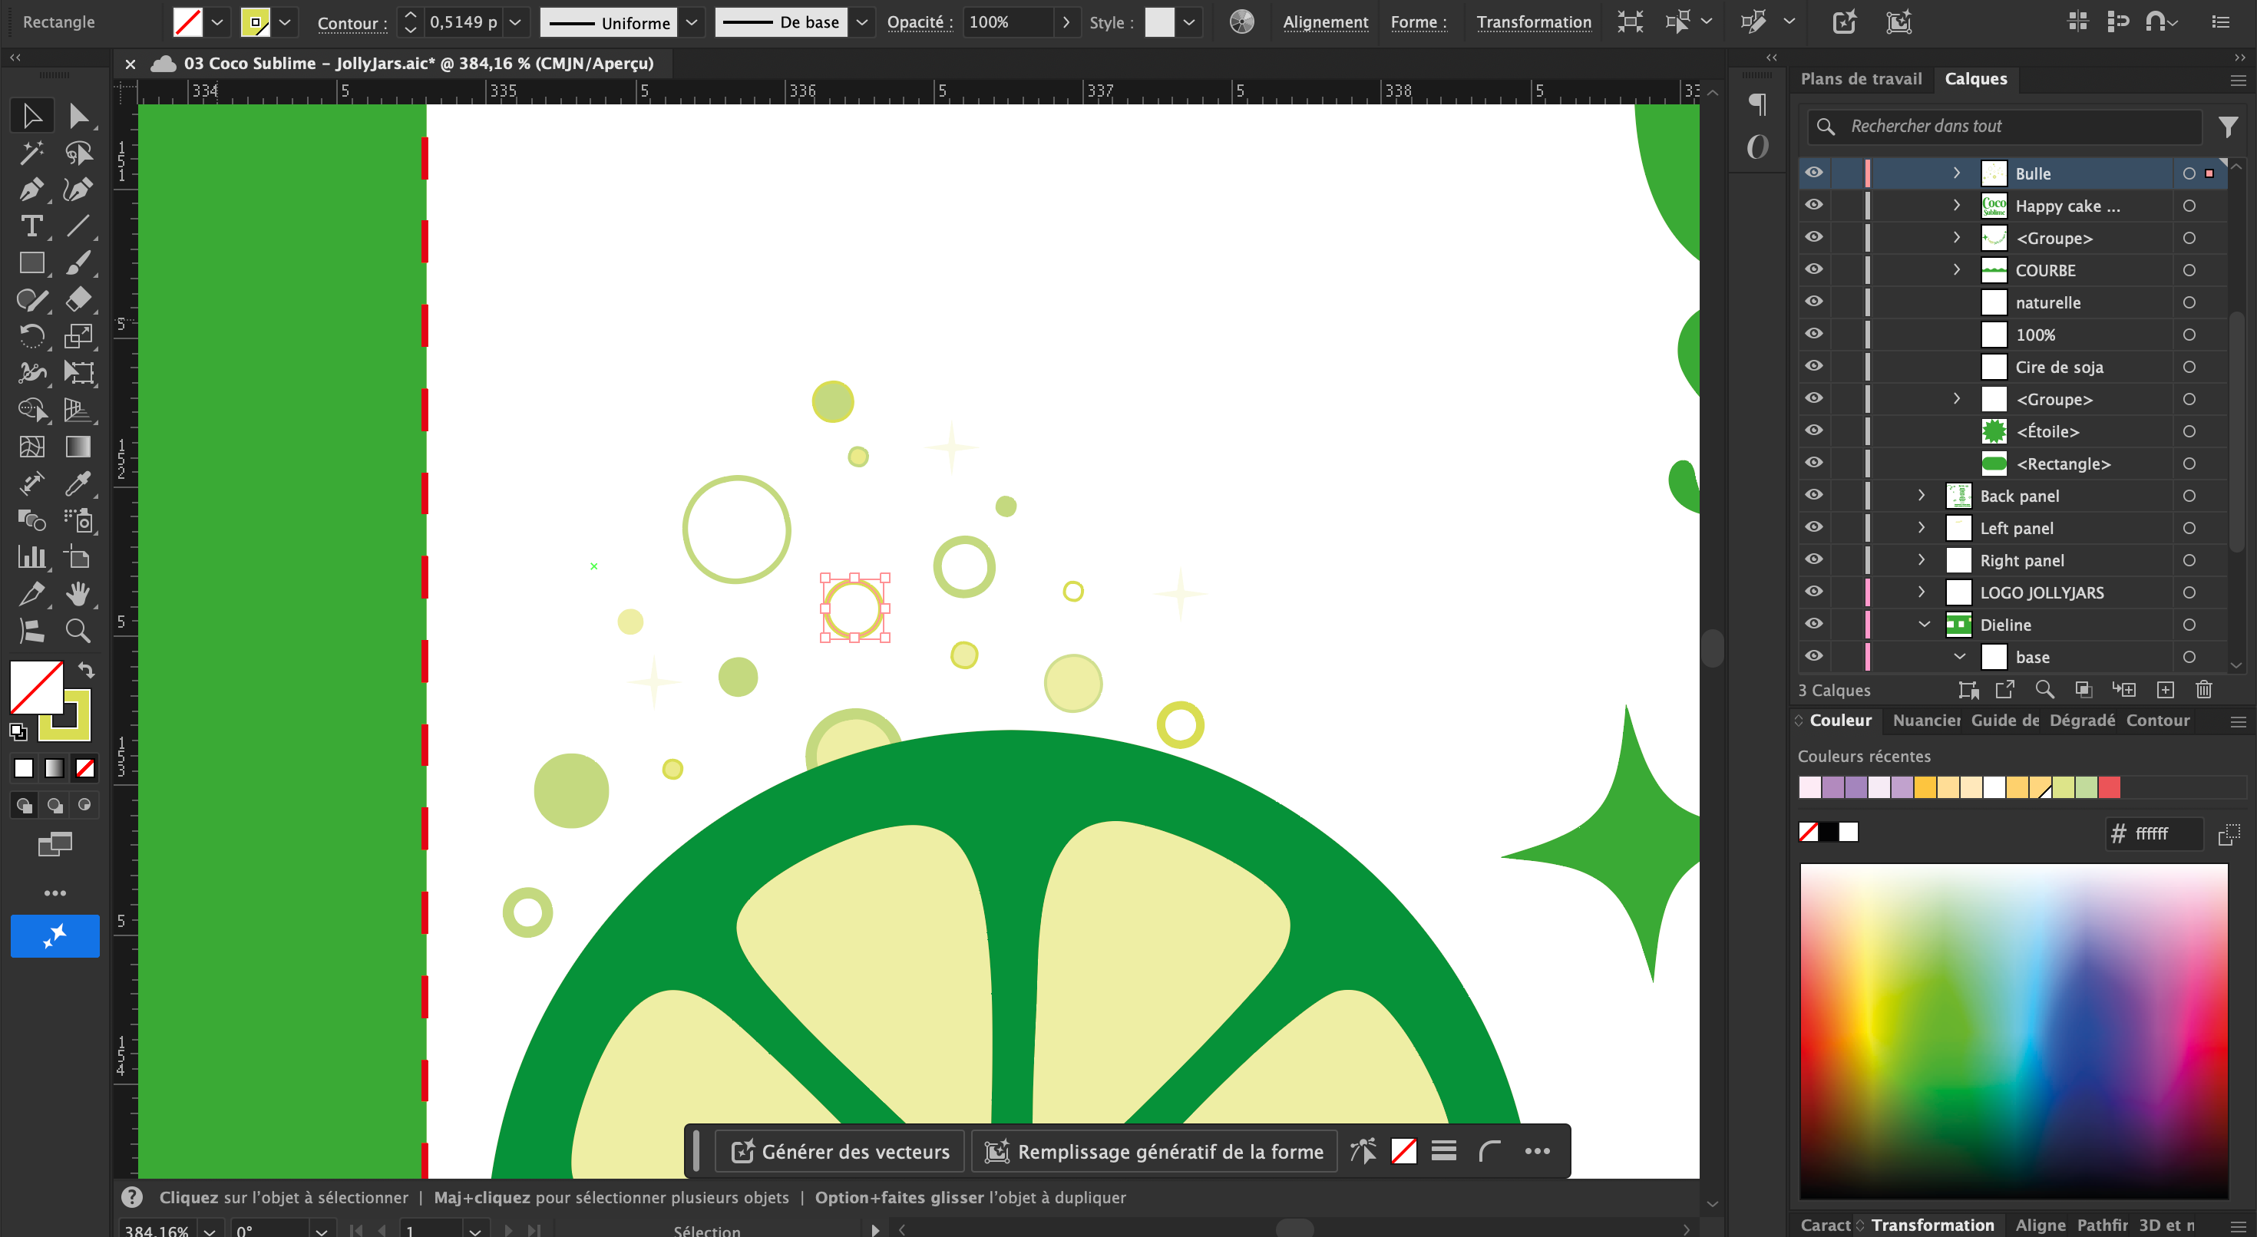Select the Eyedropper tool
Image resolution: width=2257 pixels, height=1237 pixels.
click(78, 483)
